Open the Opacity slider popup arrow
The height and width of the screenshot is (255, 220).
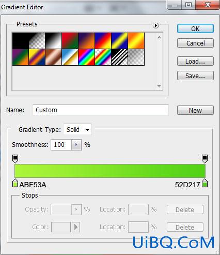[x=76, y=209]
